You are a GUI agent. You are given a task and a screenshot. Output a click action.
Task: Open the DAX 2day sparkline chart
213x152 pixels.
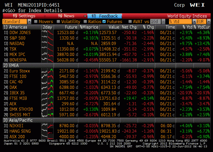point(47,87)
